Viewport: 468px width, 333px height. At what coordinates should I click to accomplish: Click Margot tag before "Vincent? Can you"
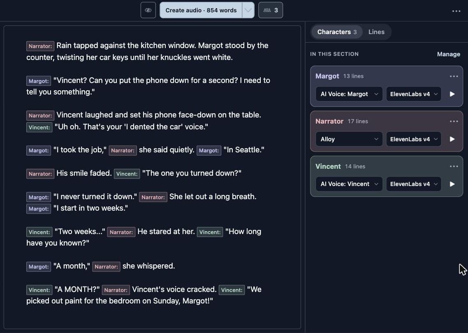point(39,81)
